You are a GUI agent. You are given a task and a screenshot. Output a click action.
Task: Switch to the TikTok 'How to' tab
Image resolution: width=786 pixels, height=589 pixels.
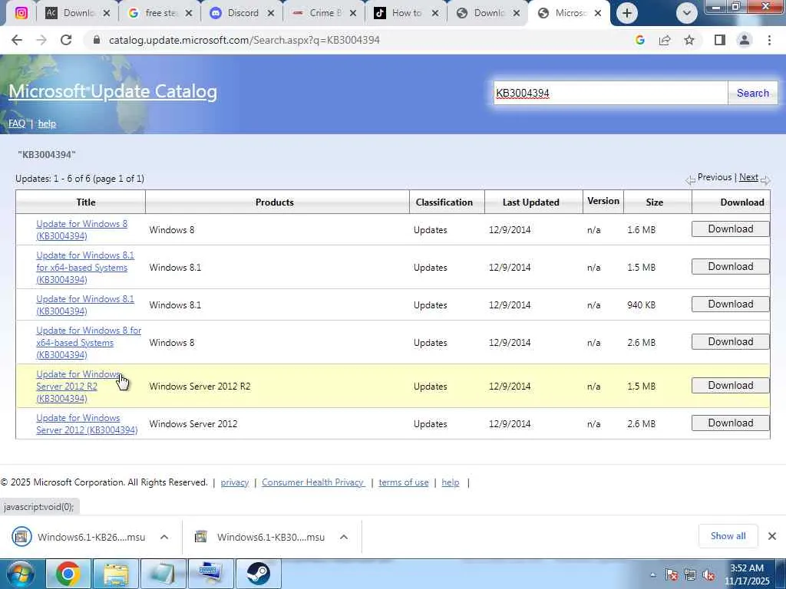tap(406, 13)
